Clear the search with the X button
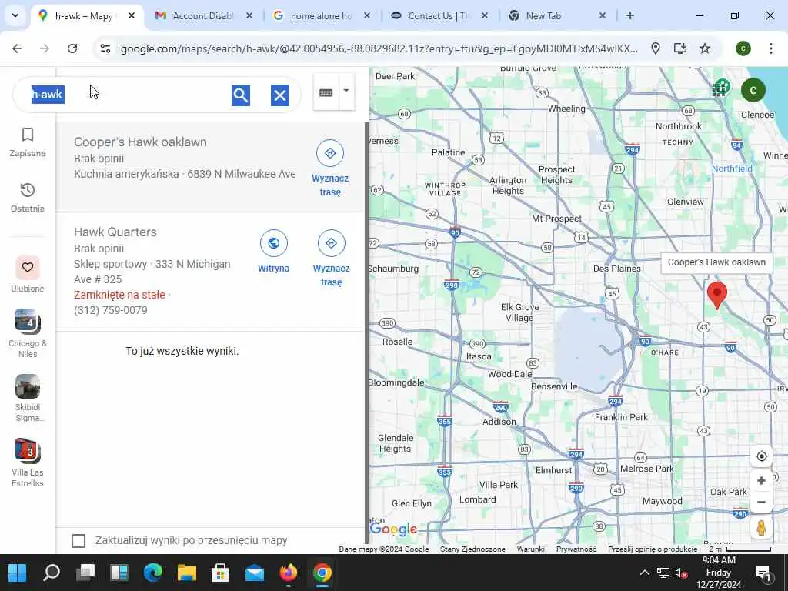Viewport: 788px width, 591px height. 280,95
